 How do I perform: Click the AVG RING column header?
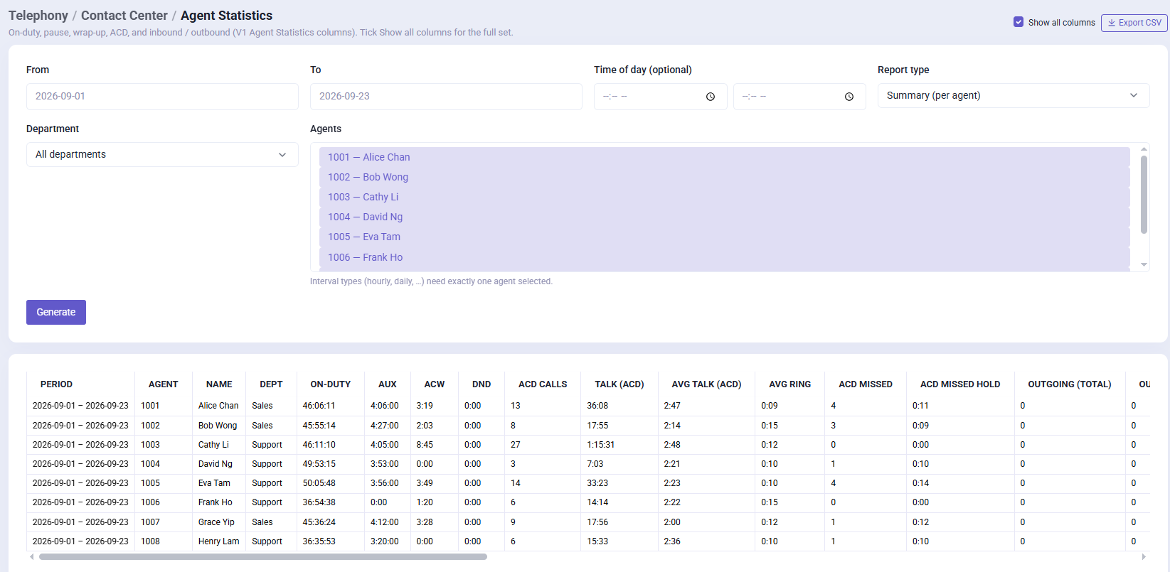point(789,384)
